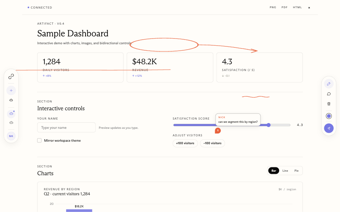Switch chart type to Bar
340x212 pixels.
(x=274, y=171)
